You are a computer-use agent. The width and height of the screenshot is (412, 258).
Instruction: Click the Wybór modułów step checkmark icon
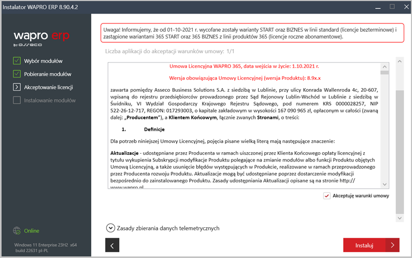(x=17, y=61)
